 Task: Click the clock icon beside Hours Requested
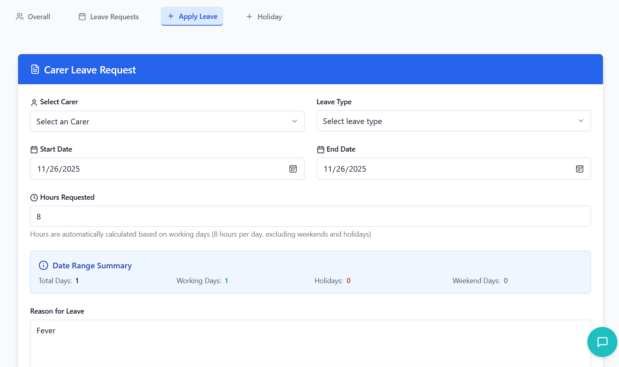tap(34, 198)
